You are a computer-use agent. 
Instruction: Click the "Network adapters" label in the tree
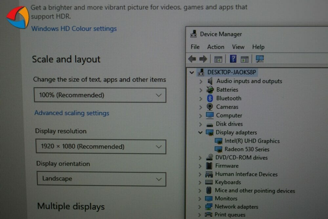point(236,207)
